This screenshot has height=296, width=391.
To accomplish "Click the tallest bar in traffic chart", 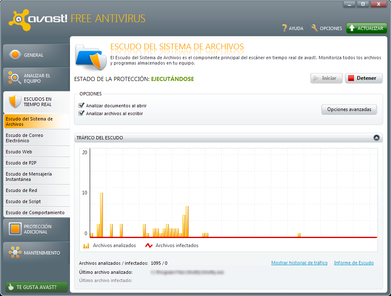I will click(x=101, y=215).
